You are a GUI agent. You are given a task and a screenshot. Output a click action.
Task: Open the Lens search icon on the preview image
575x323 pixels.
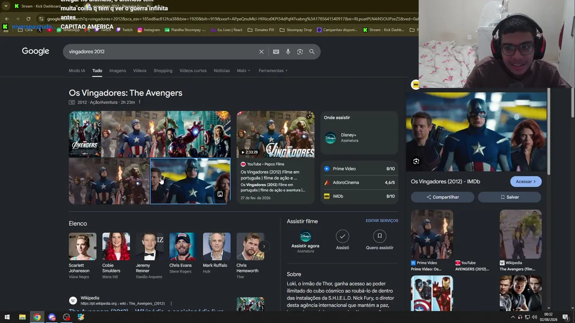(416, 161)
